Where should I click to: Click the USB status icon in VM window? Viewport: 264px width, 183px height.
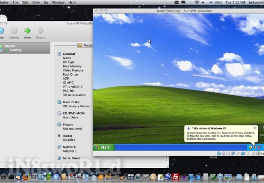click(238, 154)
